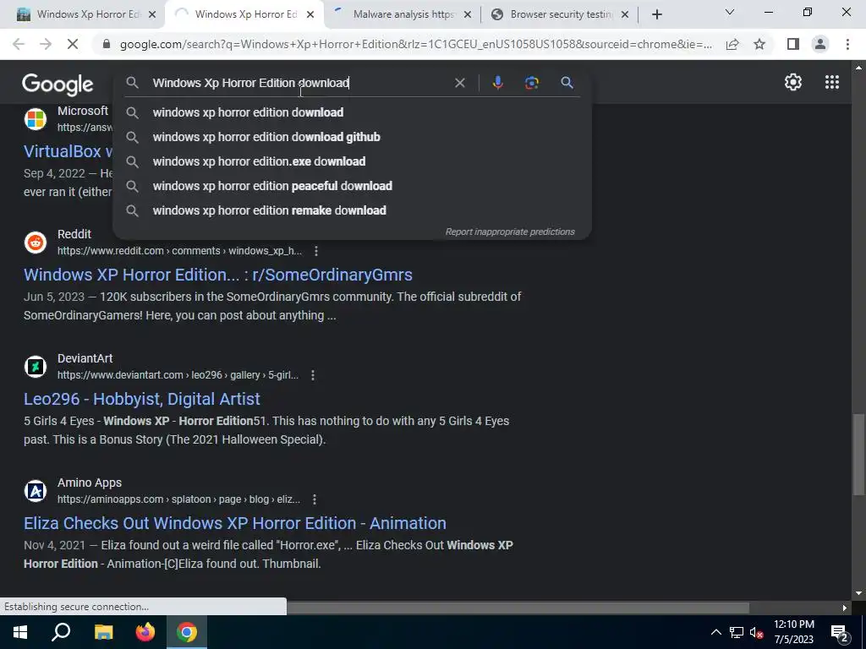This screenshot has height=649, width=866.
Task: Click the horizontal scrollbar thumb
Action: point(518,608)
